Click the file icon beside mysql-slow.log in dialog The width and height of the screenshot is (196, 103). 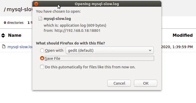[x=40, y=19]
